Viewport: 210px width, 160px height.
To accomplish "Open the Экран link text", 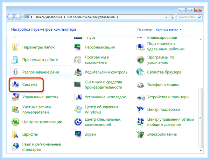I will click(90, 134).
